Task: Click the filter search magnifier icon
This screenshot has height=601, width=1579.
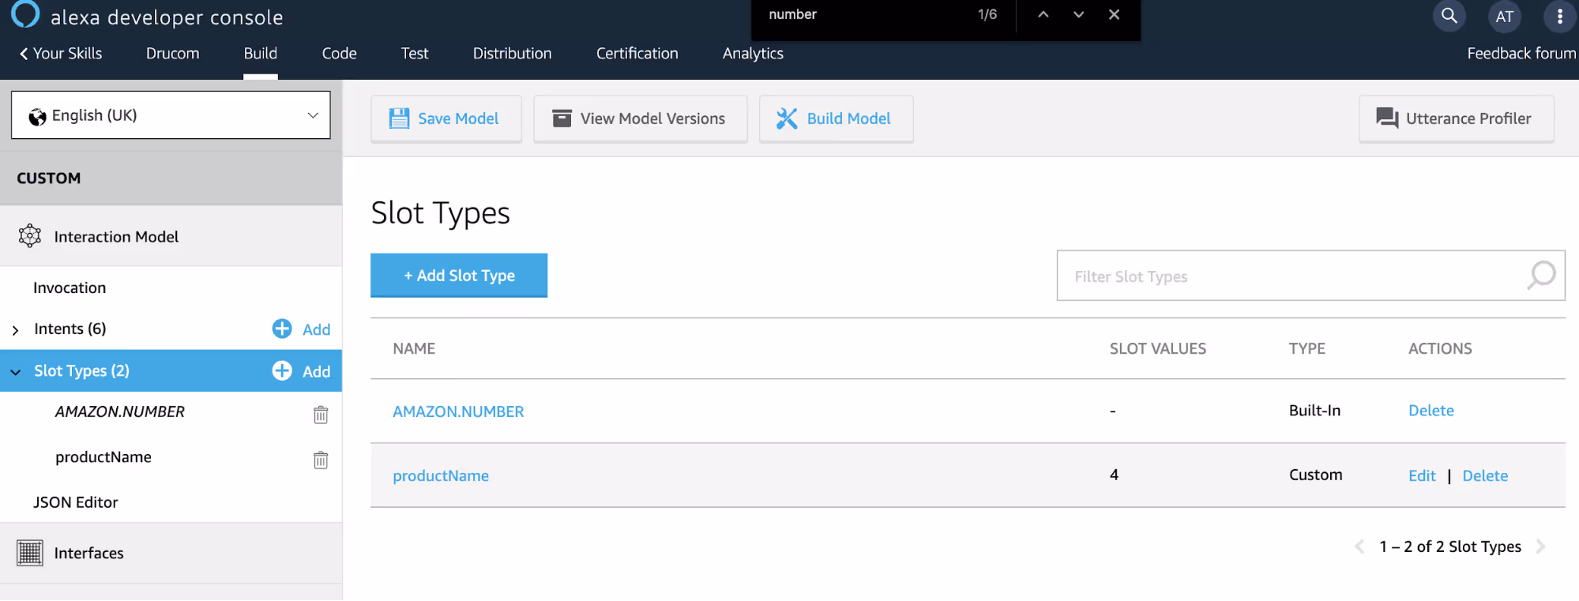Action: click(x=1541, y=276)
